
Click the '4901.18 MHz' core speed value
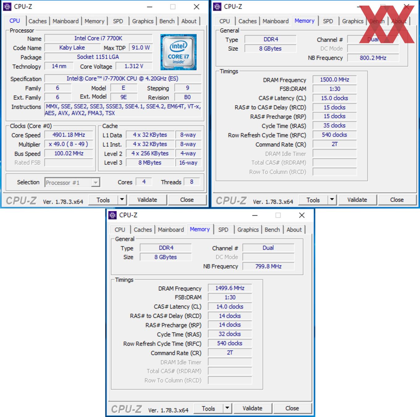[x=69, y=135]
